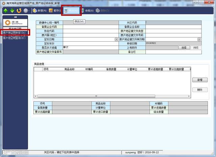Click the orange refresh arrow icon
This screenshot has width=216, height=157.
click(x=19, y=10)
